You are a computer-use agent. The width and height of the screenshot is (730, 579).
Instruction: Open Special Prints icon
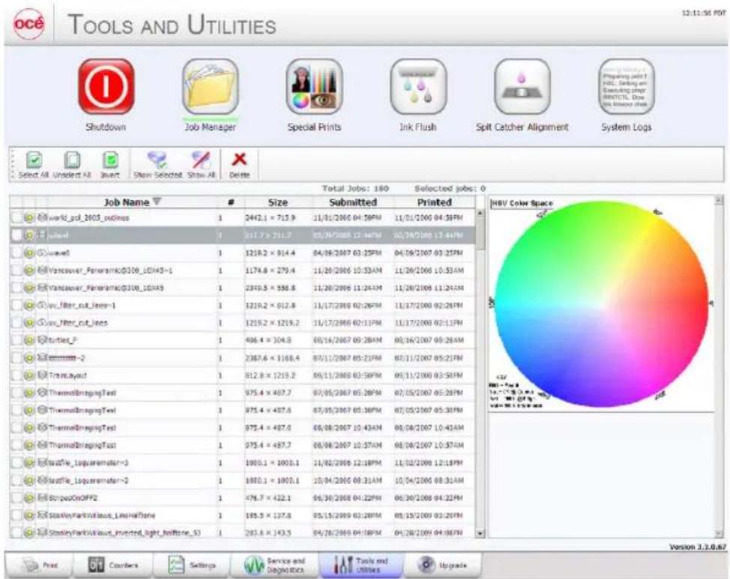[x=314, y=86]
